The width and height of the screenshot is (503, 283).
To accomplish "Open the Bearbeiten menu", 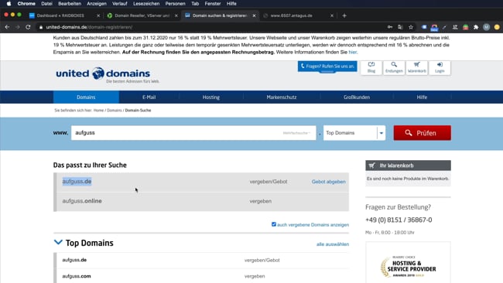I will point(70,4).
